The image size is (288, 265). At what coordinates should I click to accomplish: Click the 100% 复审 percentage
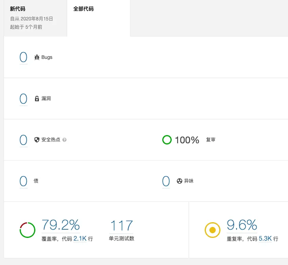187,140
